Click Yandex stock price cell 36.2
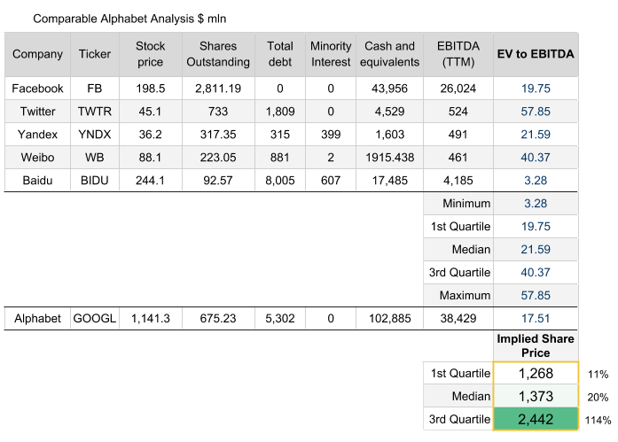This screenshot has height=442, width=618. click(x=150, y=135)
